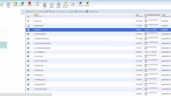Select wp-comments-post.php file
The image size is (171, 96).
(x=42, y=43)
